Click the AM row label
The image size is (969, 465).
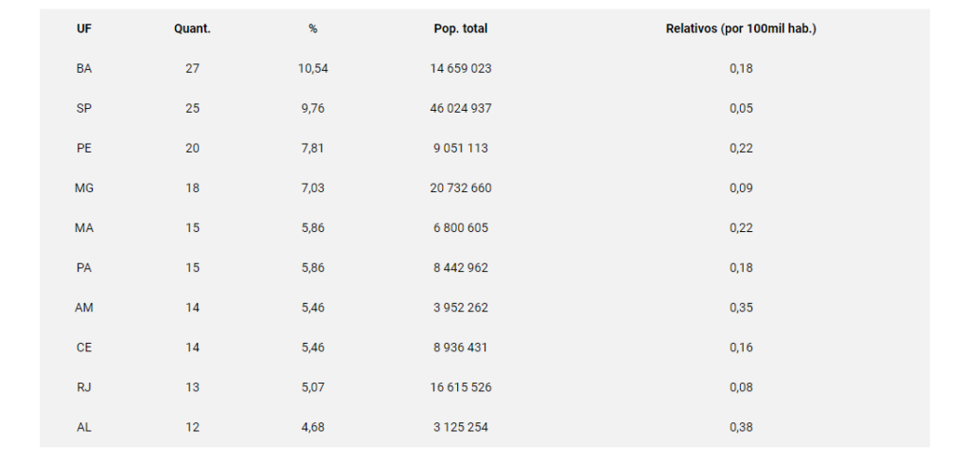[84, 308]
